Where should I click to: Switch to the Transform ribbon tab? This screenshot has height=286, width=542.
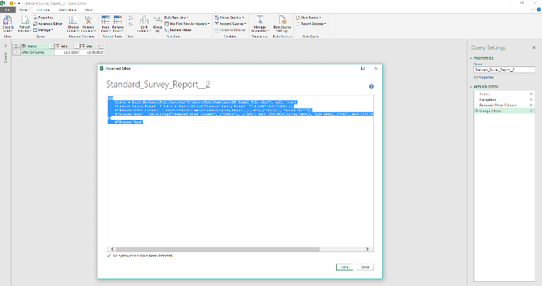pos(43,10)
